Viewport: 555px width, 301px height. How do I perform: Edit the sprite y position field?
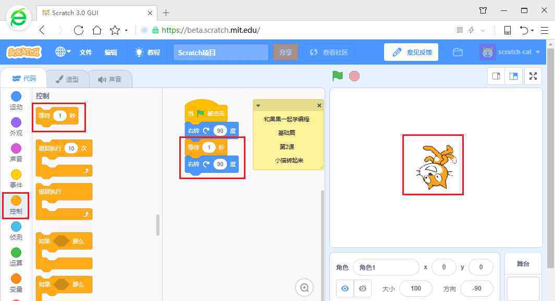pos(480,267)
